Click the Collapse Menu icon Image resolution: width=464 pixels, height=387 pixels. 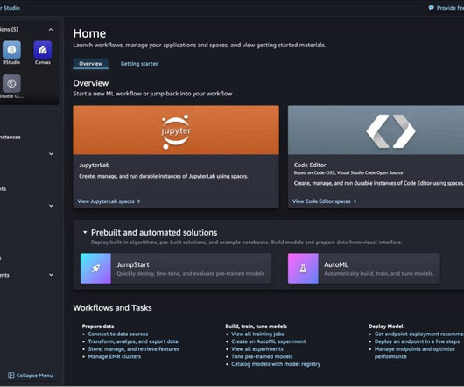pos(11,376)
